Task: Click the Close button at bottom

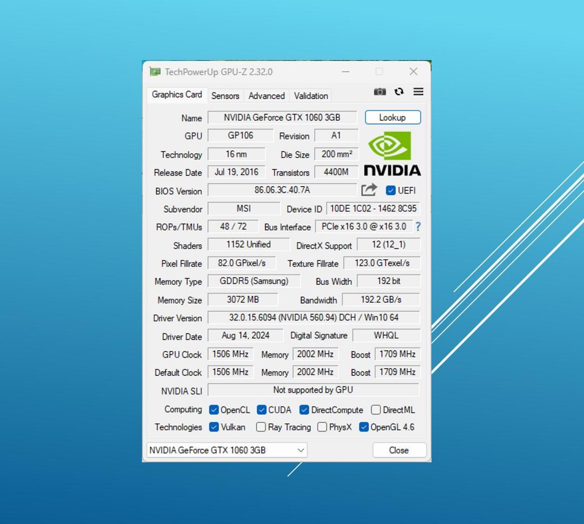Action: tap(399, 450)
